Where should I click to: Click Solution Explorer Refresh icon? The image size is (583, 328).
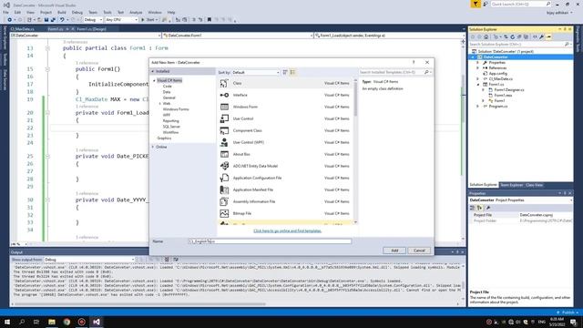(512, 36)
